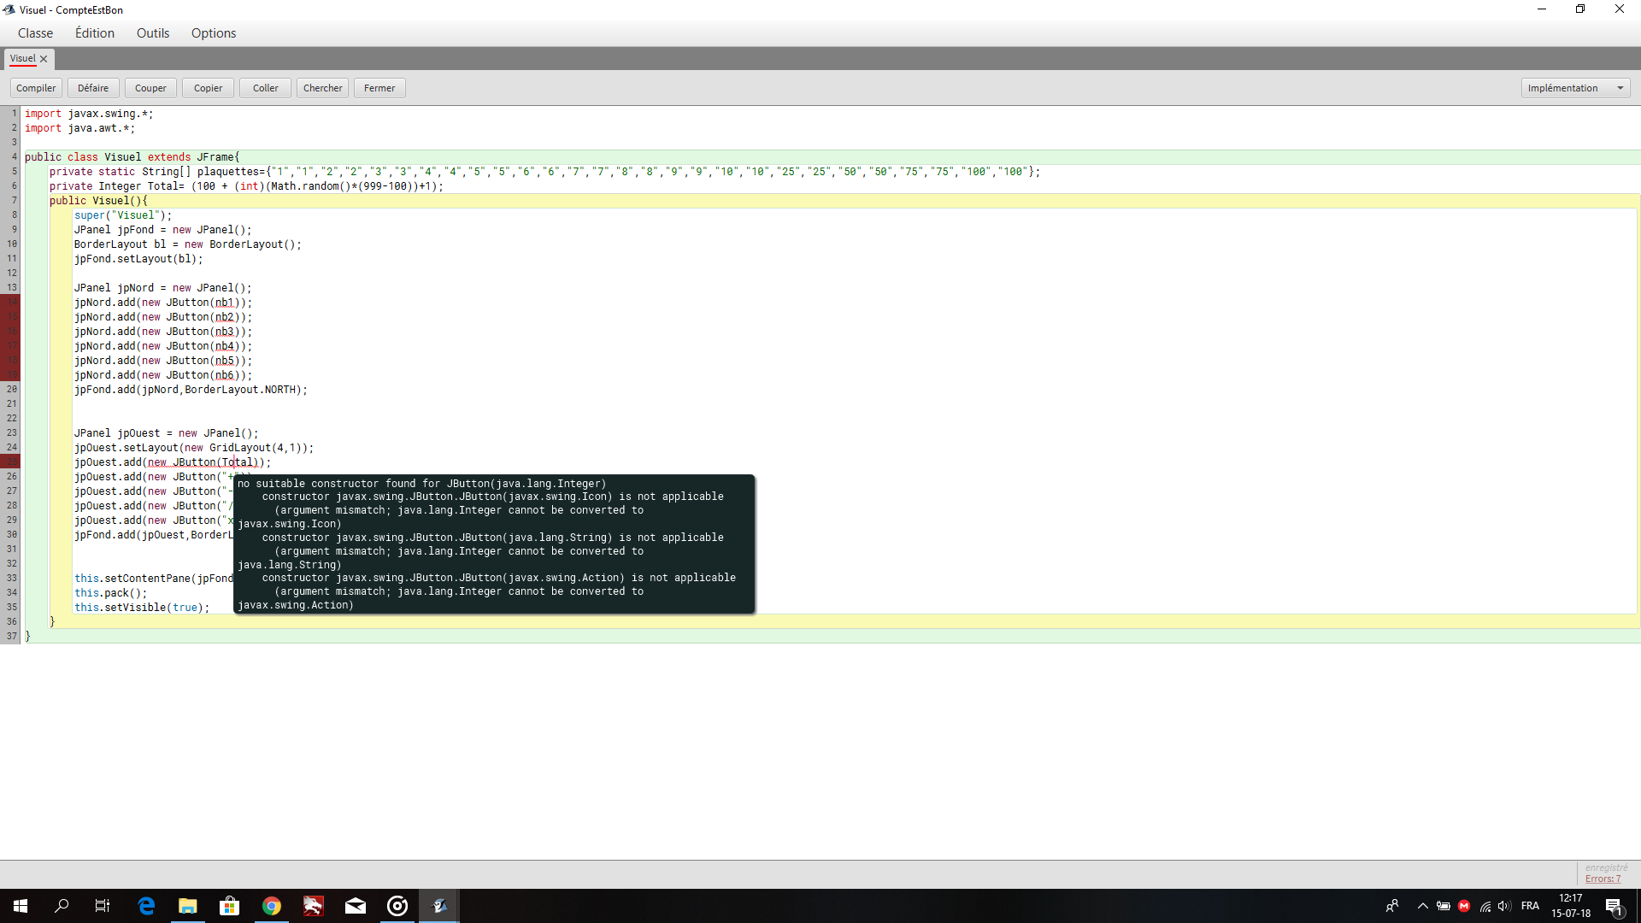The width and height of the screenshot is (1641, 923).
Task: Click the error count indicator bottom right
Action: (1603, 879)
